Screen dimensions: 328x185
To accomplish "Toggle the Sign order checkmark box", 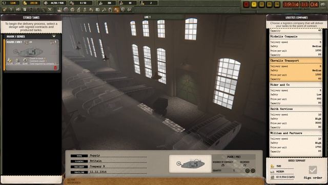I will click(313, 170).
